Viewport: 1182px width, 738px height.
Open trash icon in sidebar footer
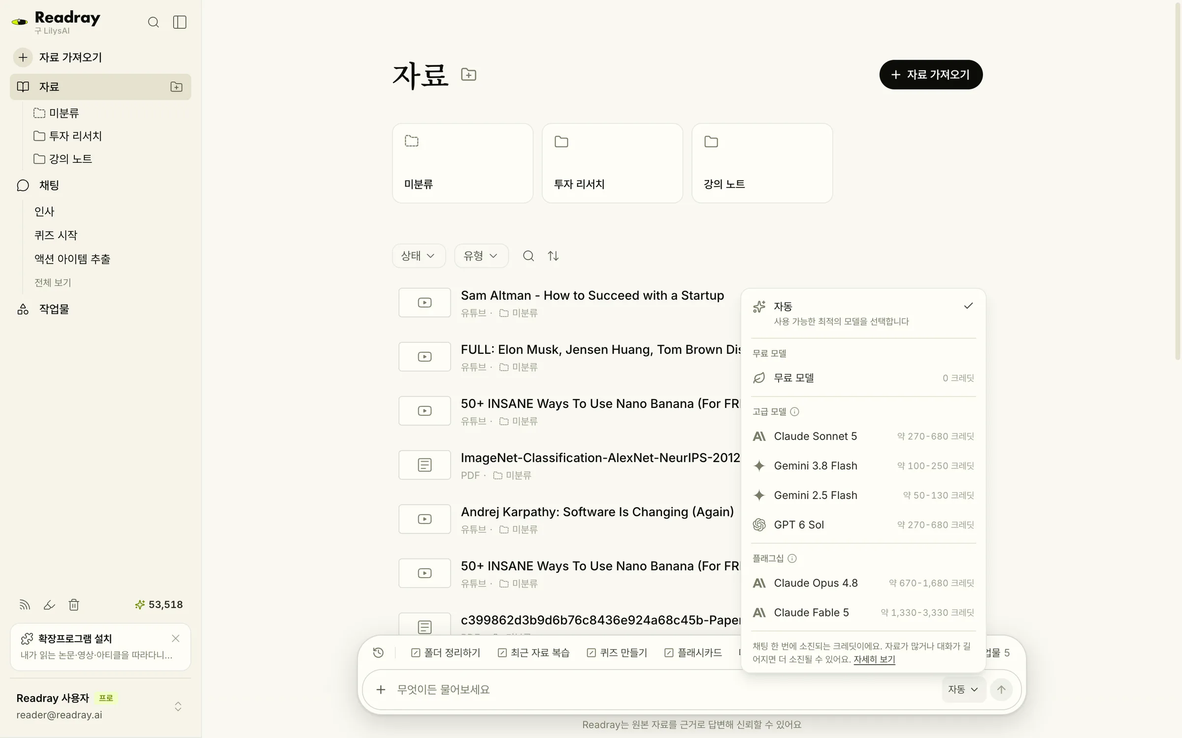[x=74, y=605]
